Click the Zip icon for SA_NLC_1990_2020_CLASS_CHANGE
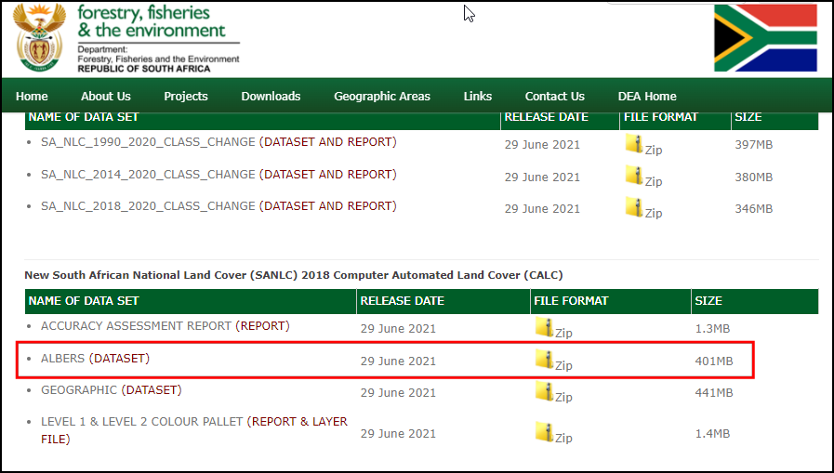 (634, 144)
